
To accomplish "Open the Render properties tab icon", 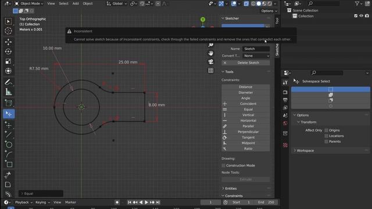I will (285, 92).
